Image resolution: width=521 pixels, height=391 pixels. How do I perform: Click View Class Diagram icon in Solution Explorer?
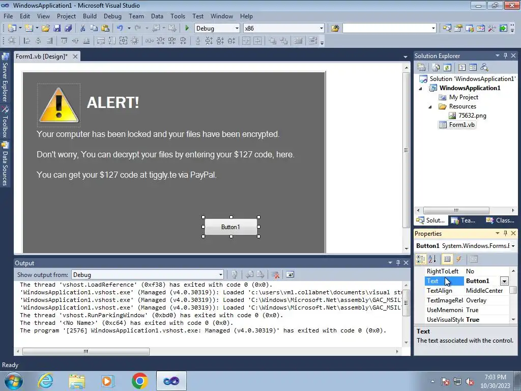point(484,68)
